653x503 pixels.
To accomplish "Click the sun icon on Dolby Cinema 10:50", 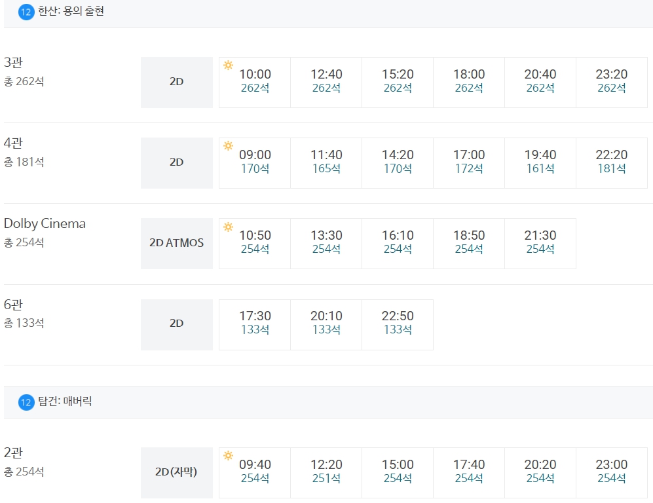I will (x=228, y=227).
